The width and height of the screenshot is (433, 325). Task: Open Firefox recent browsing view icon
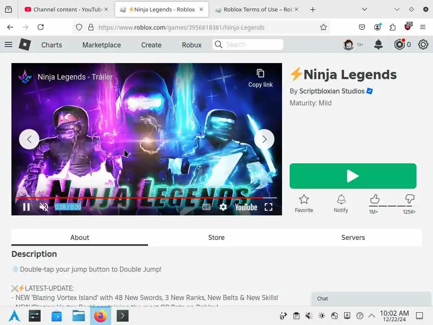pos(8,10)
